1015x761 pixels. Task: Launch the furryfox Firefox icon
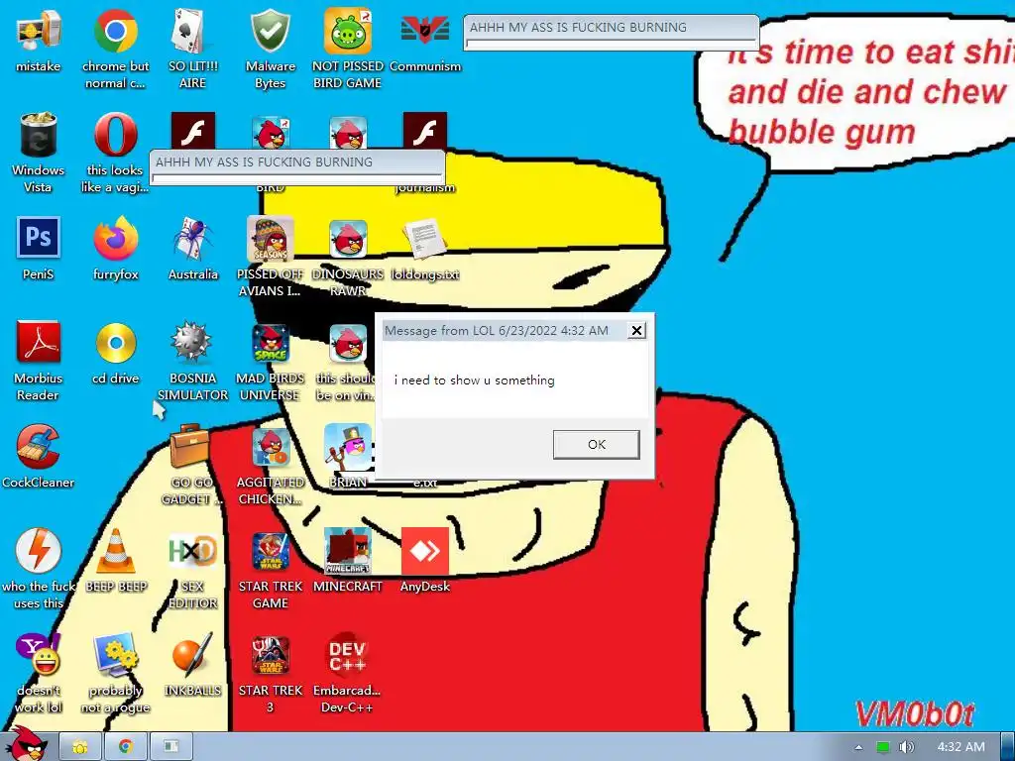coord(115,238)
